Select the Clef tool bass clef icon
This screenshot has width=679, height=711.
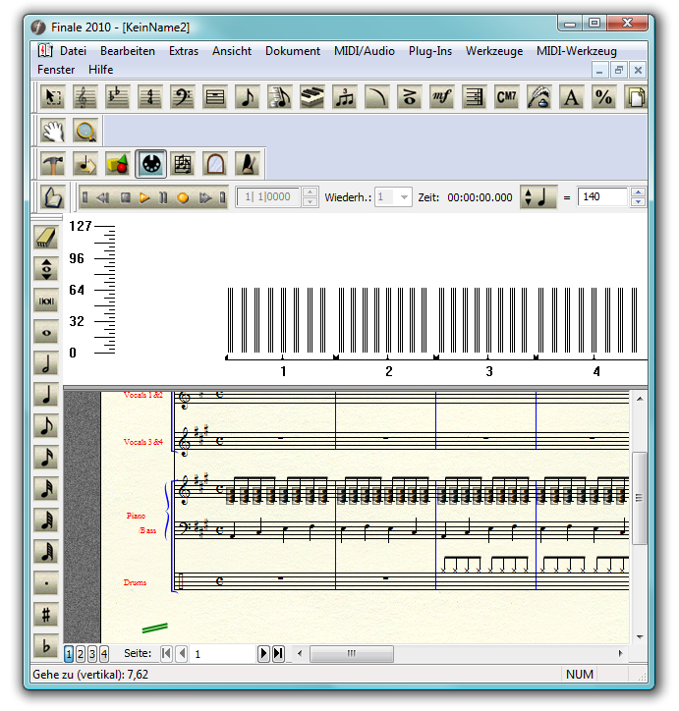coord(183,97)
